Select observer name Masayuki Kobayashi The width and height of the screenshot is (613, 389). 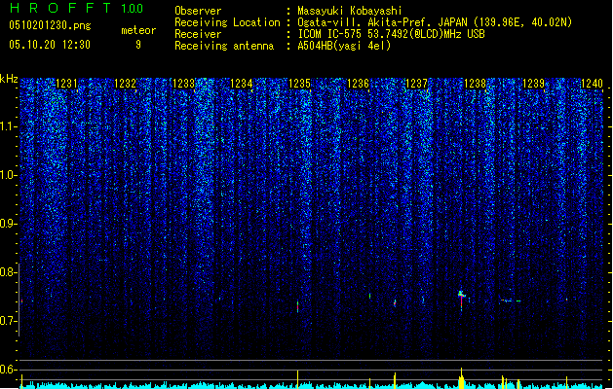(x=350, y=11)
